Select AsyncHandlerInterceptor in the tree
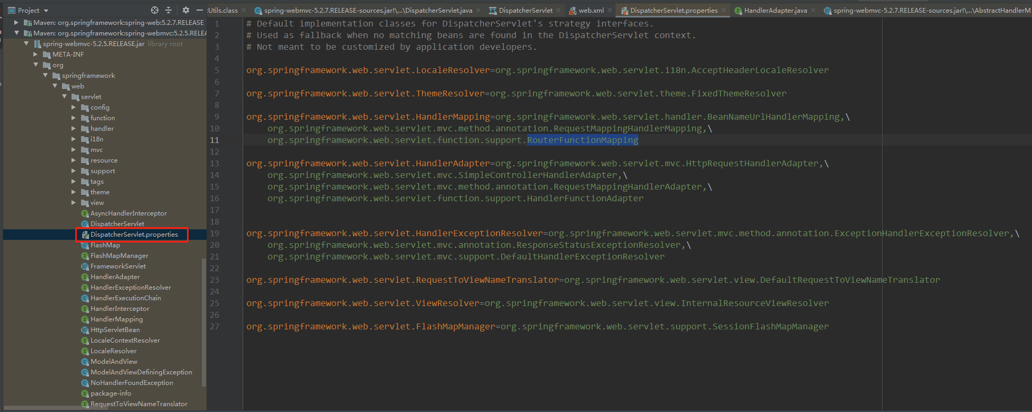The width and height of the screenshot is (1032, 412). [129, 213]
